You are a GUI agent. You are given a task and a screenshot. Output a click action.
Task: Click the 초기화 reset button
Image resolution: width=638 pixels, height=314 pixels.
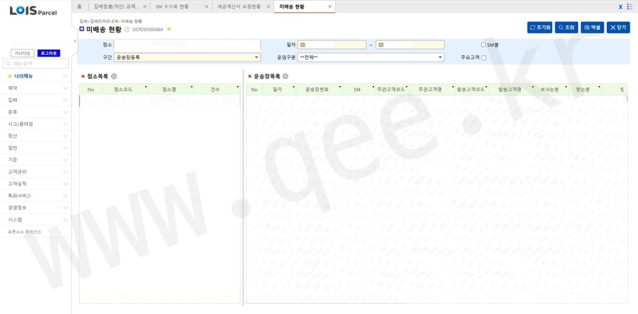pos(540,27)
